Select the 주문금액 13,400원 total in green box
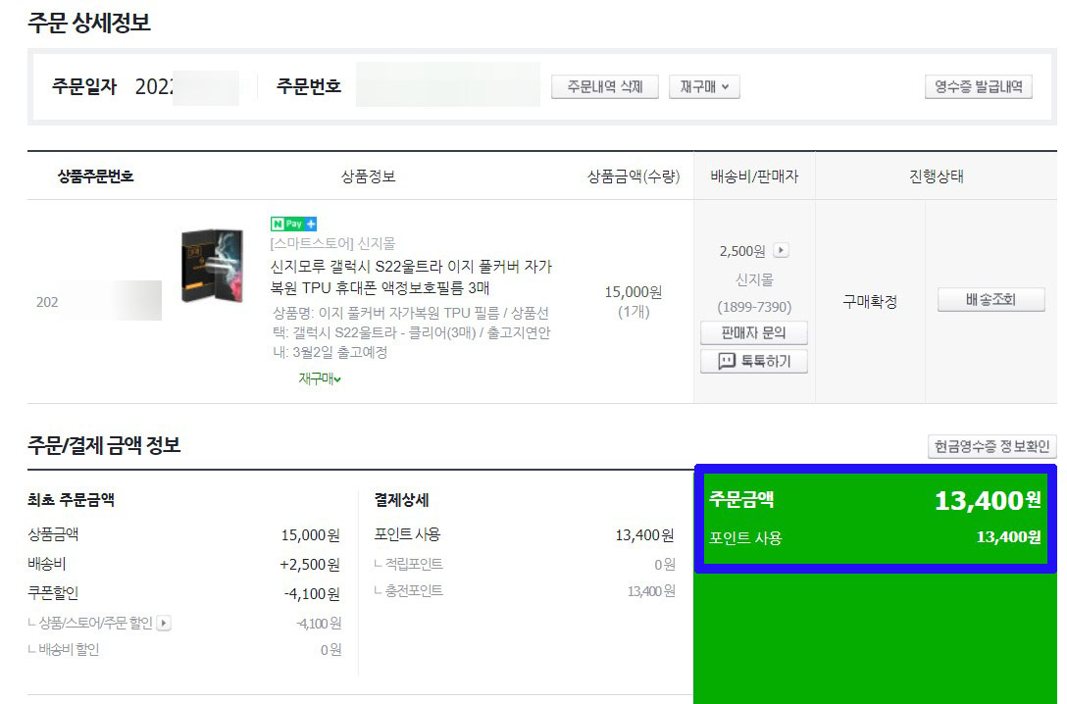The height and width of the screenshot is (704, 1067). click(x=988, y=501)
